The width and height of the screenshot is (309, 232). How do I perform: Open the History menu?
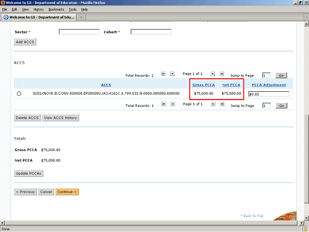click(x=39, y=10)
